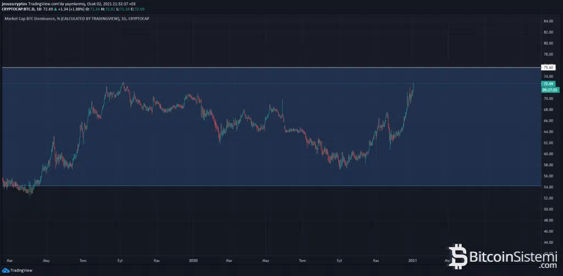
Task: Open the jesusscryptos author name
Action: (x=15, y=3)
